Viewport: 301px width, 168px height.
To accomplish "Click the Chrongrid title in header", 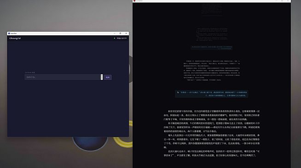I will point(15,38).
